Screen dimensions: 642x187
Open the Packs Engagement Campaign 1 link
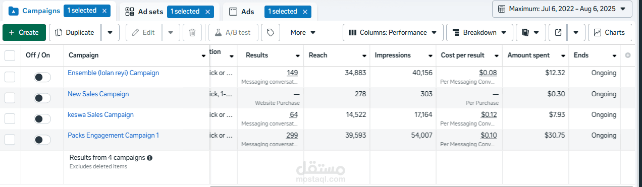[x=114, y=135]
